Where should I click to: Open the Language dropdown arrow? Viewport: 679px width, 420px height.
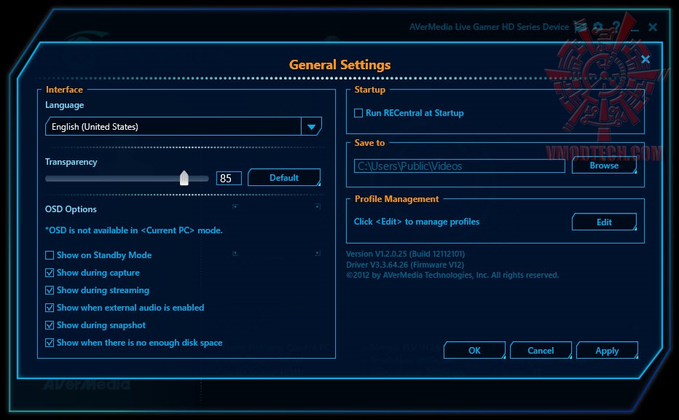[311, 127]
